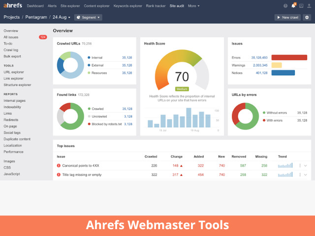Open Performance report

(x=13, y=152)
